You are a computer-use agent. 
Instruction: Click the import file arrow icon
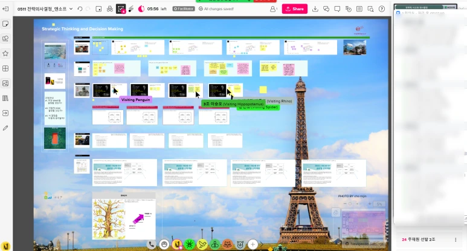point(5,113)
